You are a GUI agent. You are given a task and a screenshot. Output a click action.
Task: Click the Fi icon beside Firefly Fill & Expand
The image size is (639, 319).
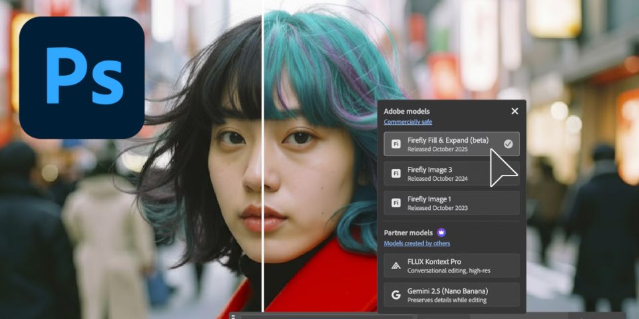pyautogui.click(x=396, y=144)
